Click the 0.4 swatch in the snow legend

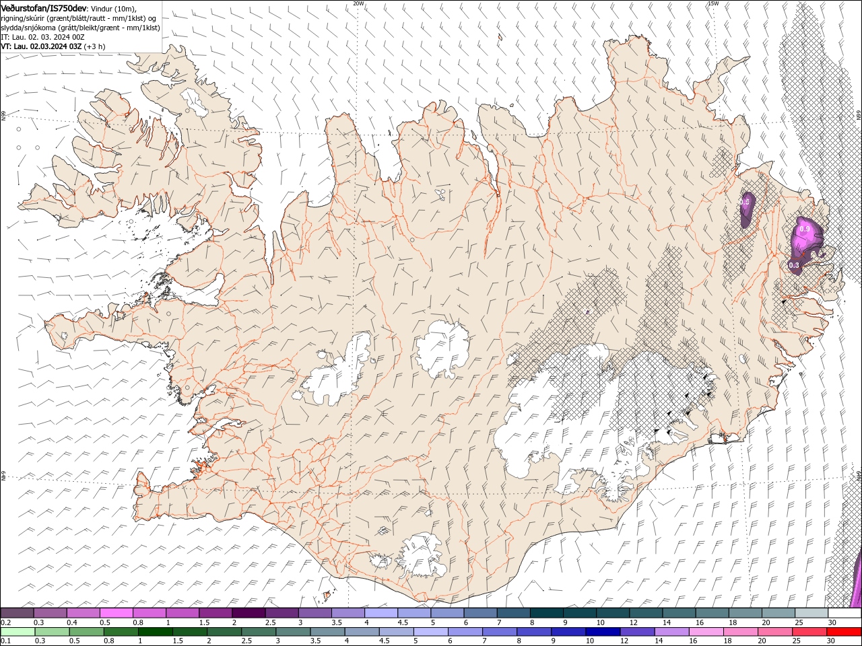click(84, 613)
